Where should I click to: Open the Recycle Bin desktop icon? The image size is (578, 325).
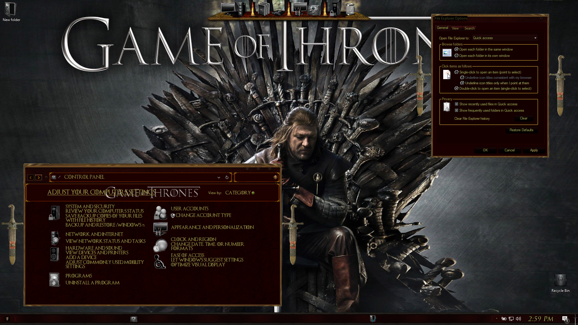click(x=560, y=280)
